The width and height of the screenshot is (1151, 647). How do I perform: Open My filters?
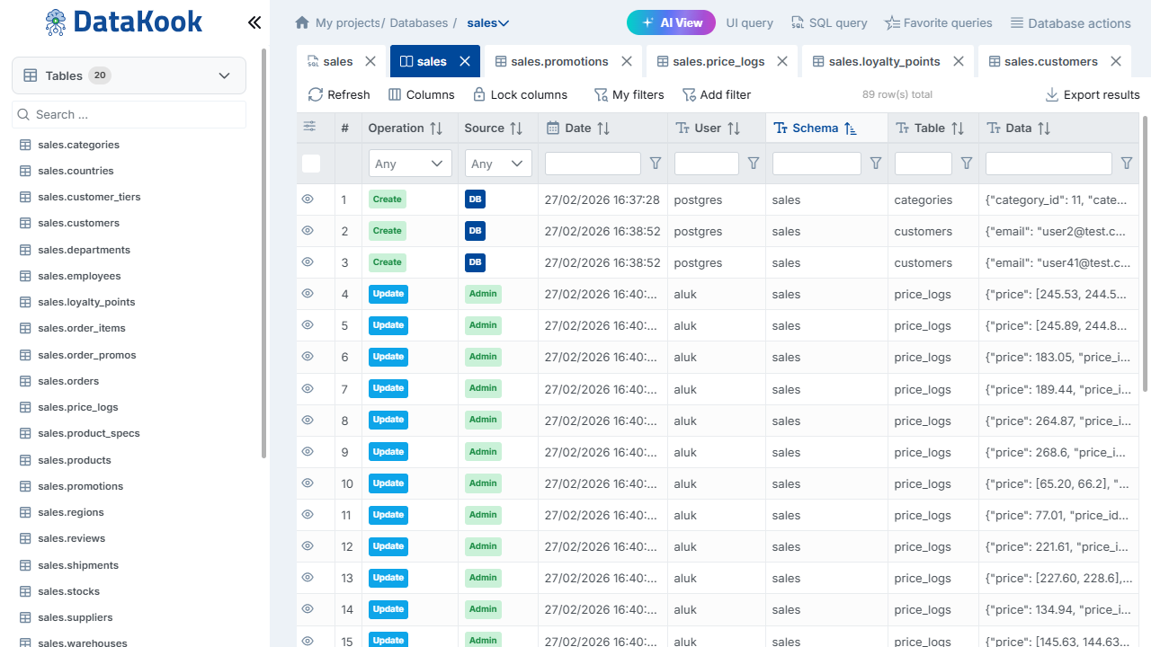(x=629, y=94)
